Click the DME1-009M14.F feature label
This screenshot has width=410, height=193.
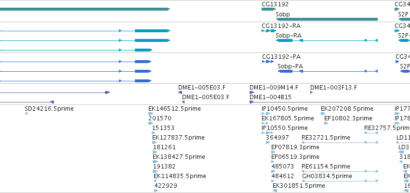click(x=274, y=88)
